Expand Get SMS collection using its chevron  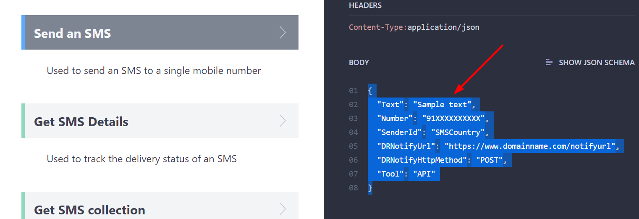tap(283, 209)
